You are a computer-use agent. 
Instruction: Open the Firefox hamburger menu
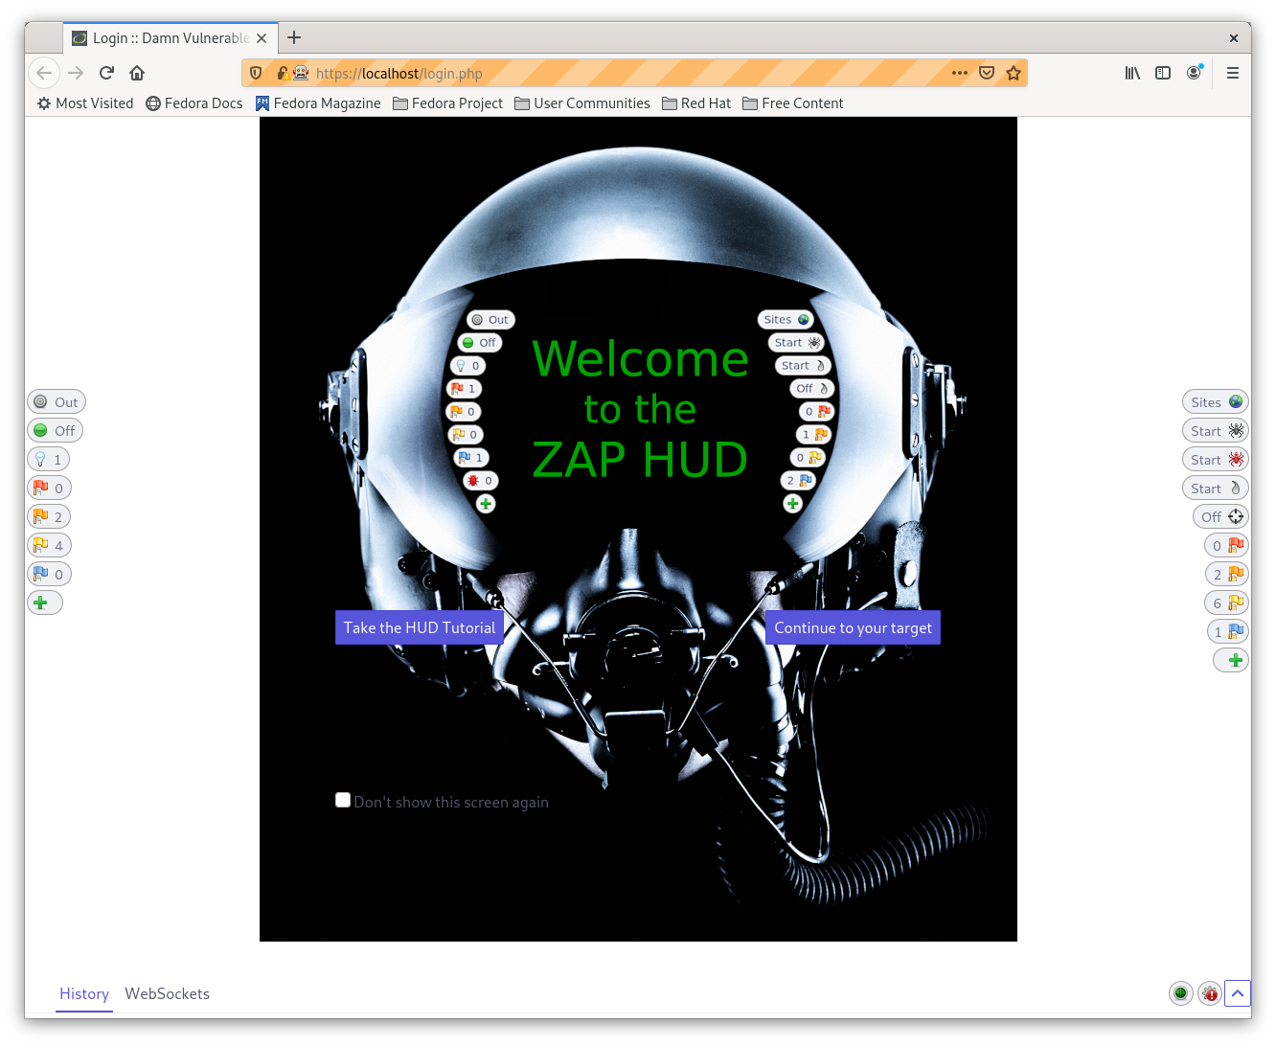tap(1233, 73)
